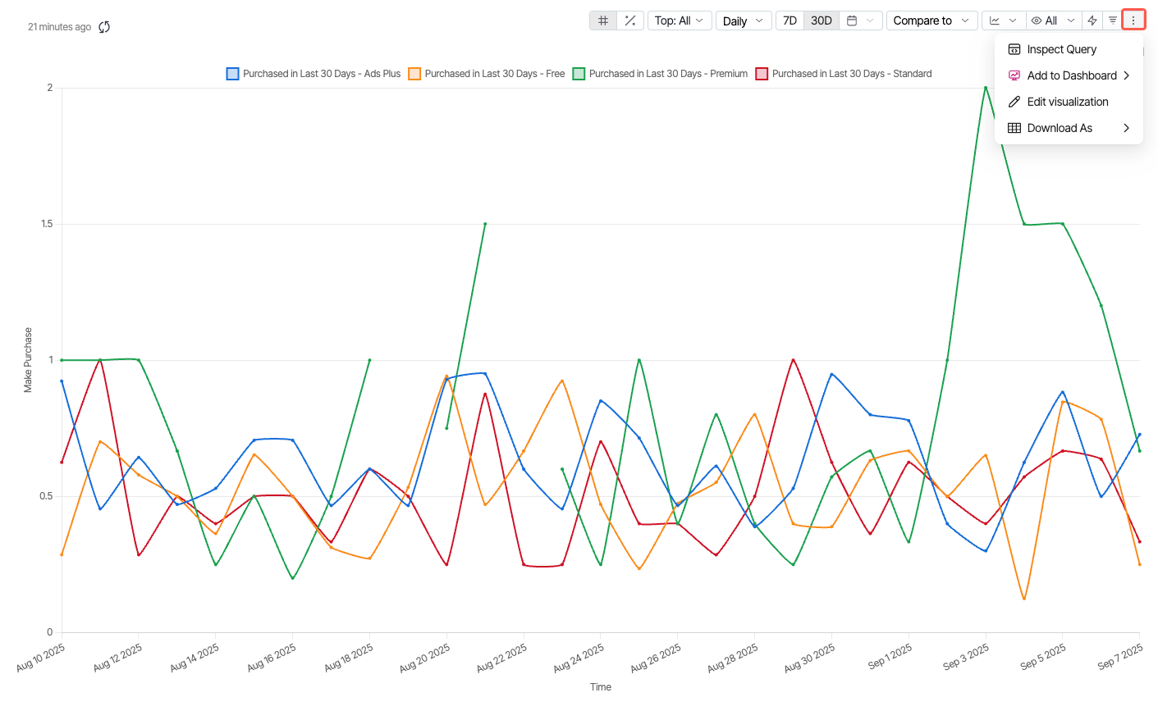Select the 7D time range
Viewport: 1158px width, 711px height.
click(x=790, y=21)
